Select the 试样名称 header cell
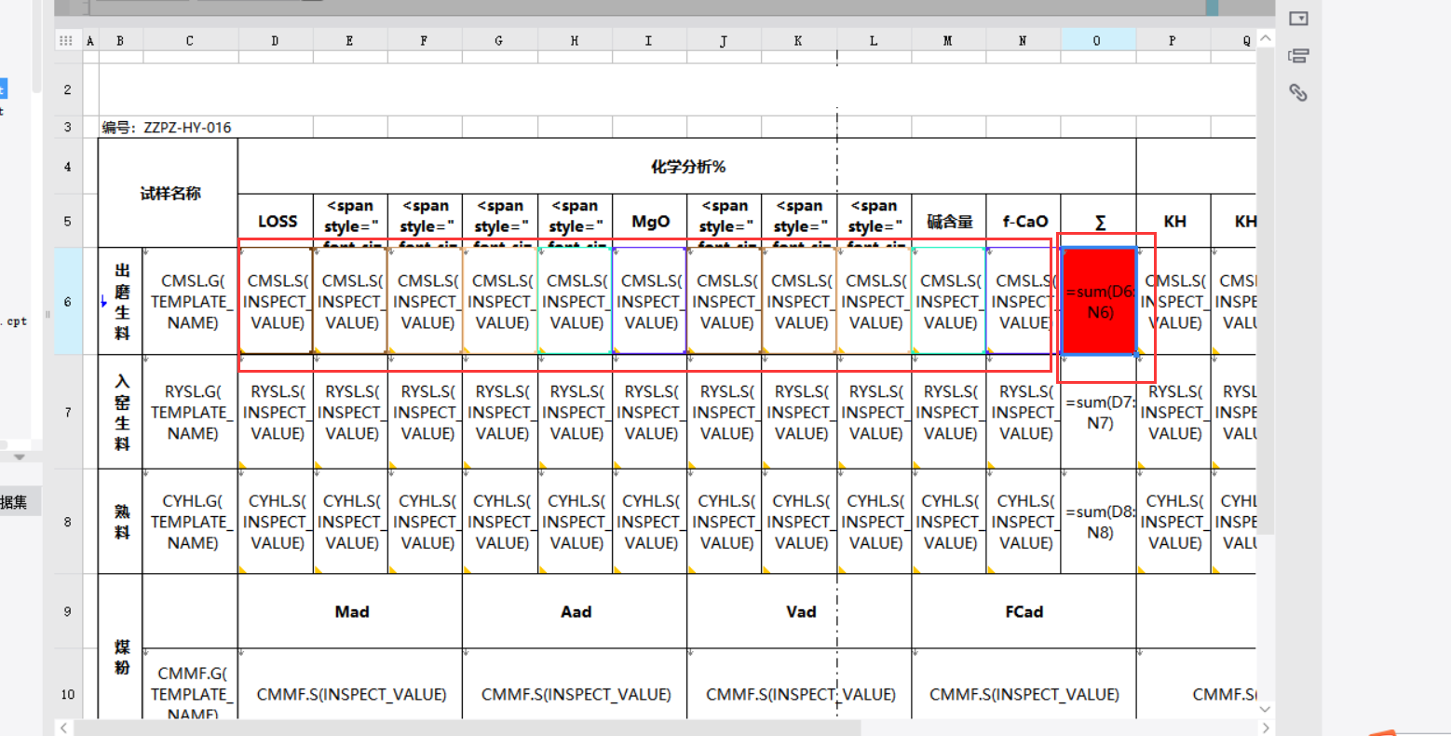Screen dimensions: 1451x736 pos(169,193)
